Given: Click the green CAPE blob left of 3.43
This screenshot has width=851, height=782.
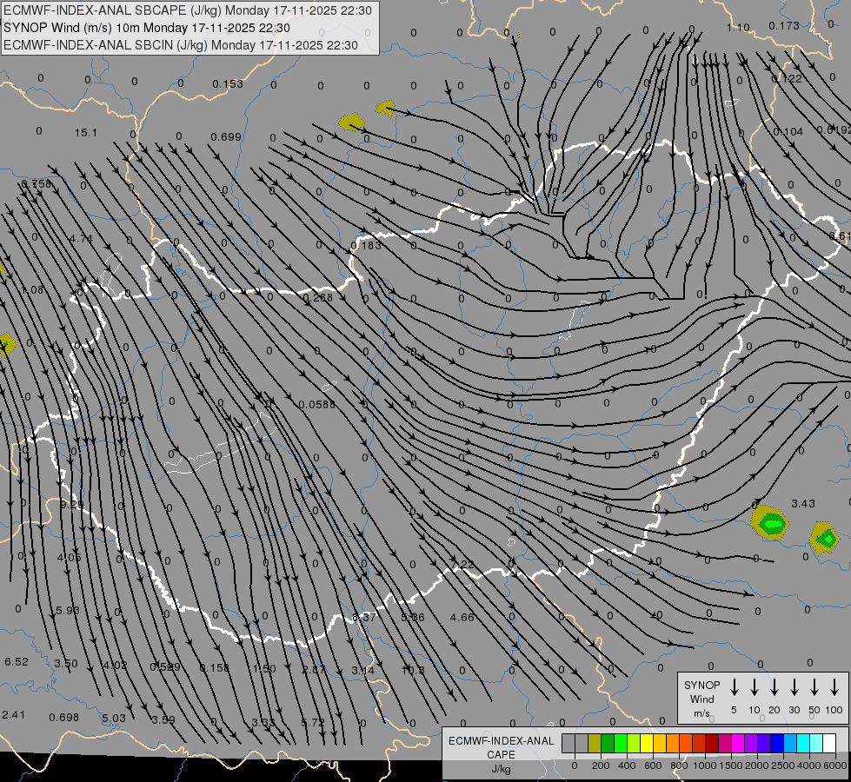Looking at the screenshot, I should click(770, 523).
